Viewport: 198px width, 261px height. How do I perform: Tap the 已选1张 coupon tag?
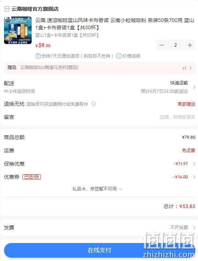32,177
